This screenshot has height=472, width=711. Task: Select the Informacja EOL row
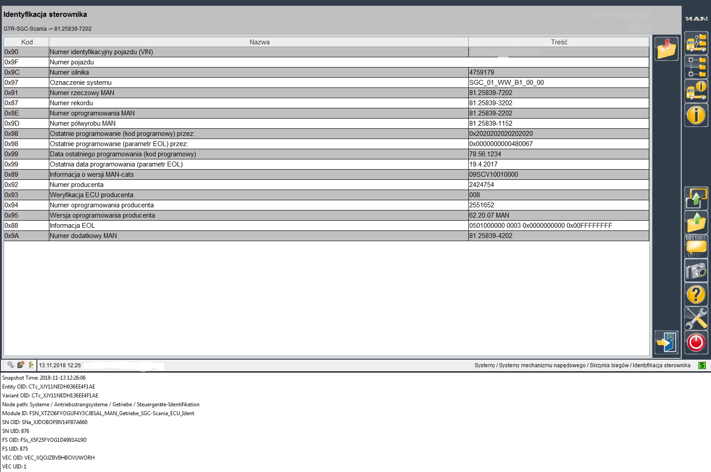327,226
